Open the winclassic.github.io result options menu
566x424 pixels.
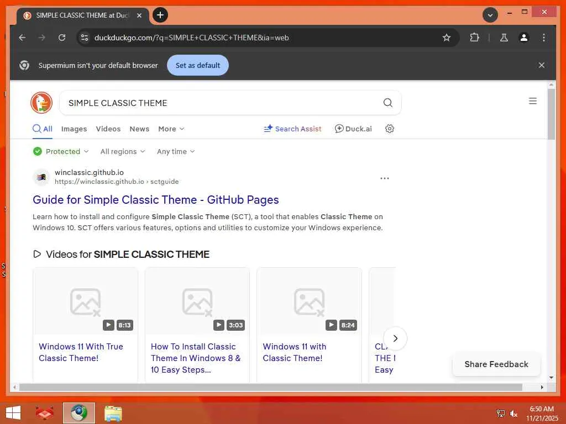pos(385,178)
